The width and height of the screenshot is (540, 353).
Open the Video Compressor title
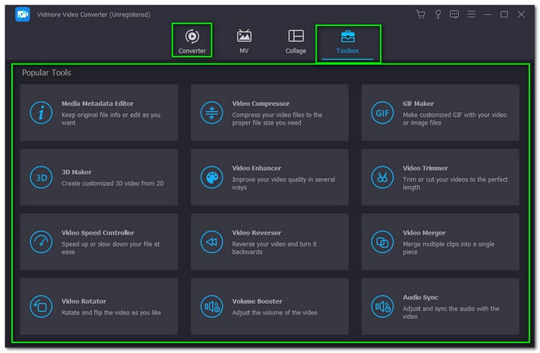261,103
